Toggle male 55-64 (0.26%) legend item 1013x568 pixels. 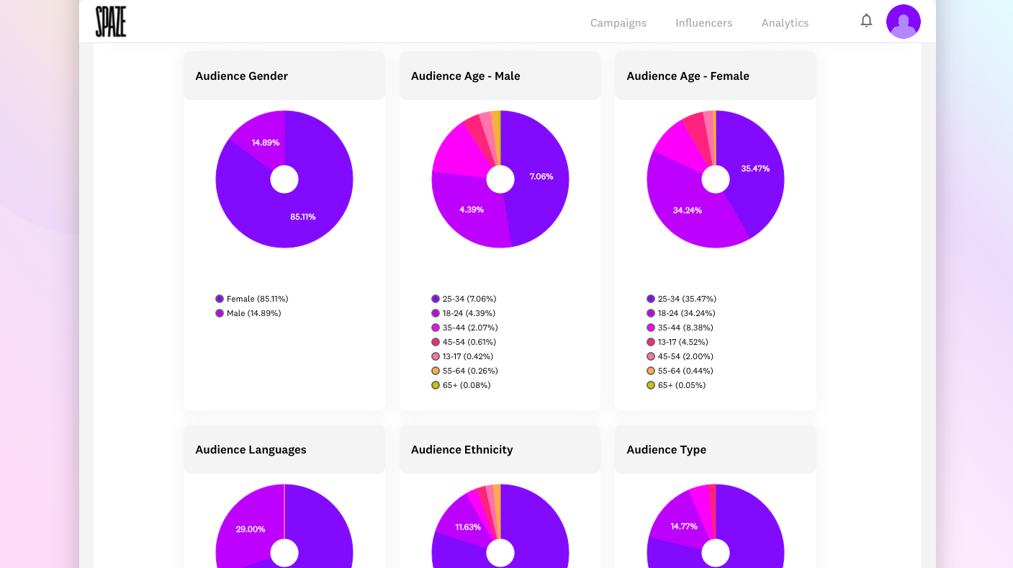click(x=464, y=371)
